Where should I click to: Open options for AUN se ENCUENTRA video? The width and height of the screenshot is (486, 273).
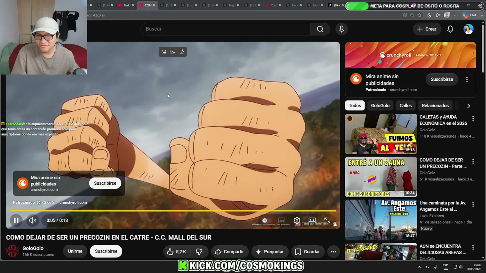(x=473, y=247)
